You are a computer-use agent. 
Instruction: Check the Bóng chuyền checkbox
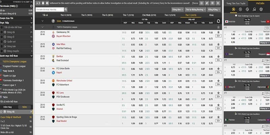pyautogui.click(x=2, y=51)
